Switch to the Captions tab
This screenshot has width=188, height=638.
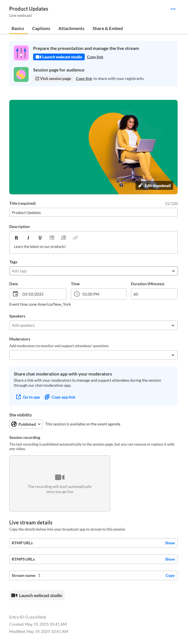click(41, 29)
